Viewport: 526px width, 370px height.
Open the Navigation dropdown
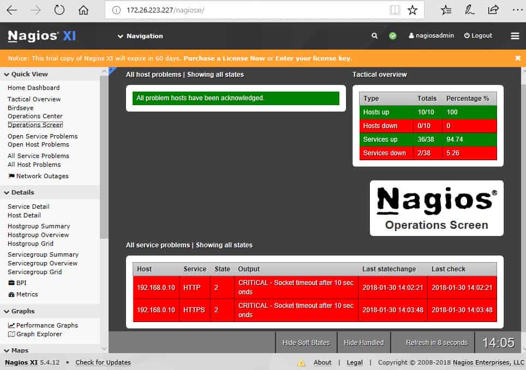coord(140,36)
